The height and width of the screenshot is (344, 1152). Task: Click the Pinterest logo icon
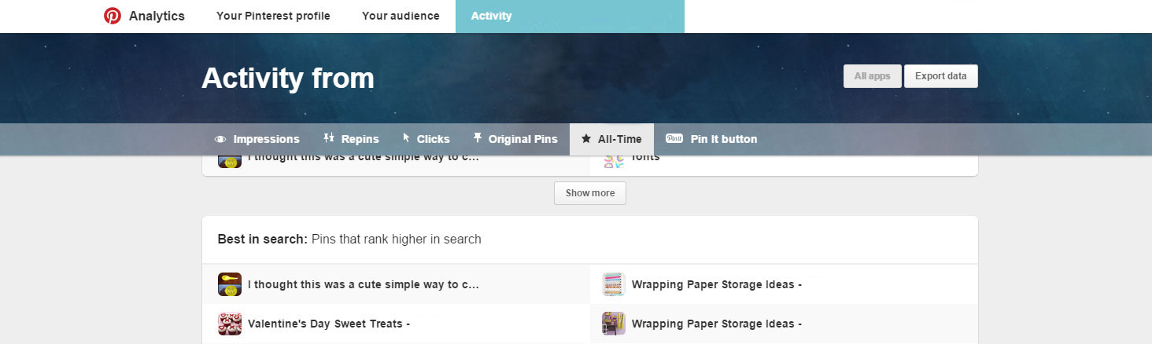pyautogui.click(x=113, y=16)
